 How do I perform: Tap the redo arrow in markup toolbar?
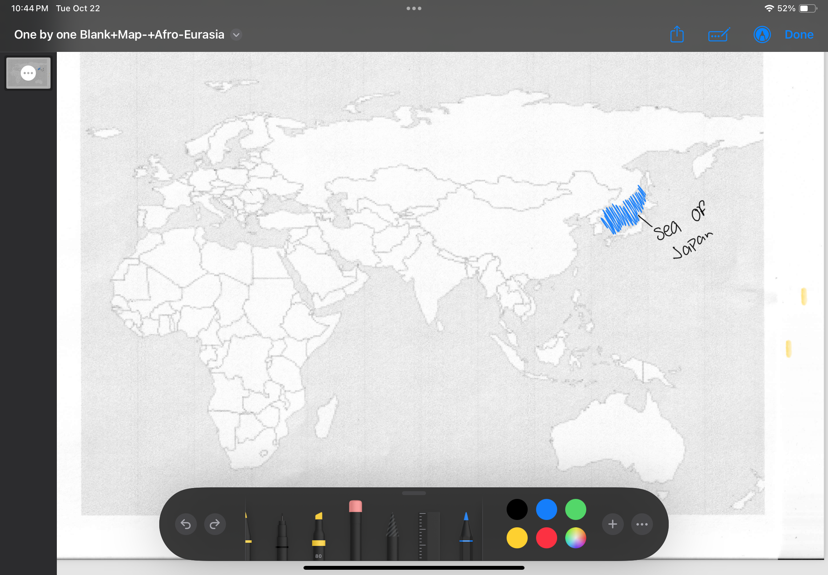tap(215, 524)
